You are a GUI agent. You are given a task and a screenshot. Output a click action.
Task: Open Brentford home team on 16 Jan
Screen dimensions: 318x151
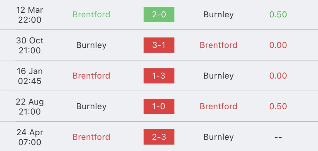tap(91, 75)
